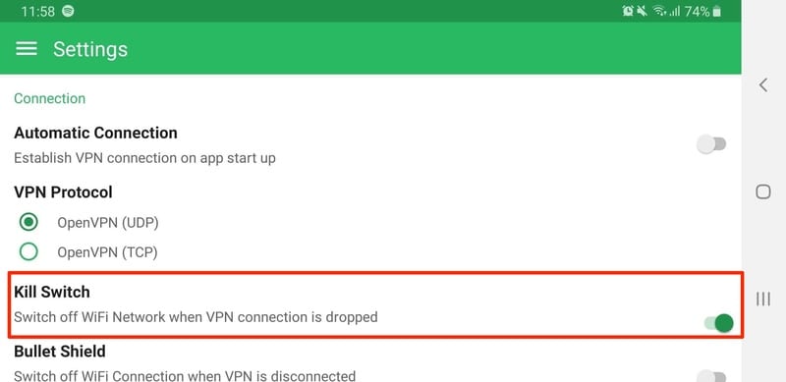Tap the VPN Protocol heading
This screenshot has height=382, width=786.
[x=63, y=192]
